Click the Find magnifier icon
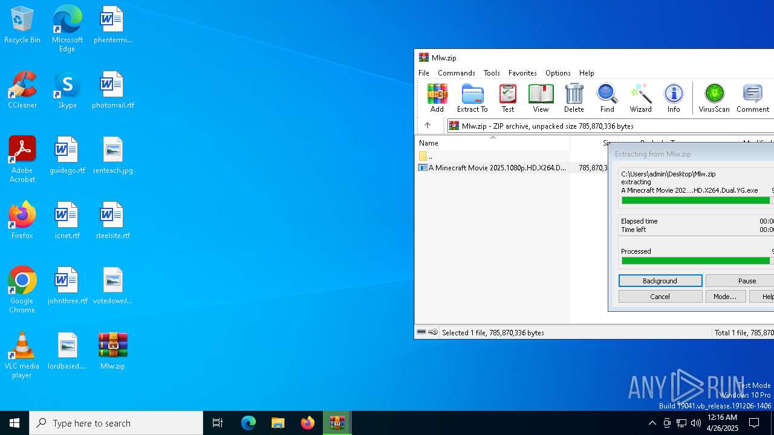774x435 pixels. point(607,98)
